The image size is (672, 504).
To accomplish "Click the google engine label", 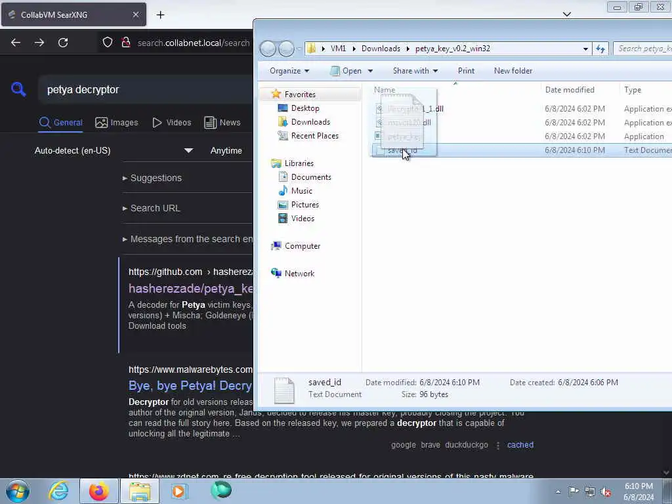I will tap(404, 445).
